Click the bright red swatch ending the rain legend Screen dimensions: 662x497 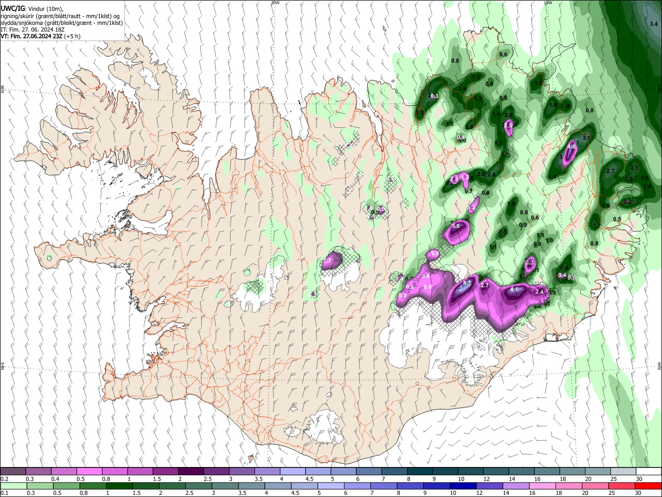click(x=648, y=486)
